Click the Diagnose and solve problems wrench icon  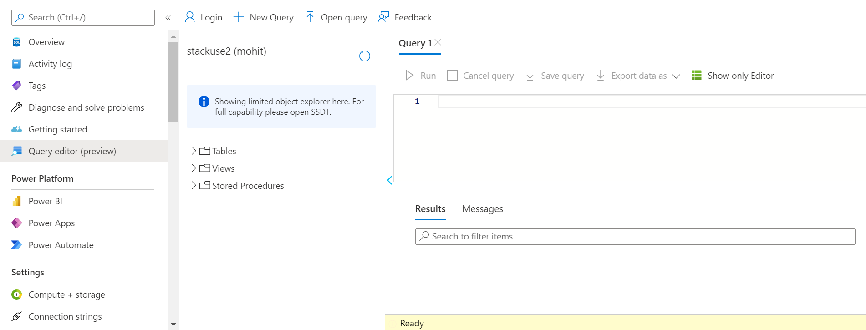17,107
